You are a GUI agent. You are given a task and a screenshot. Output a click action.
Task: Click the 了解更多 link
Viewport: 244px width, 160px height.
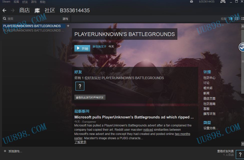pos(80,142)
